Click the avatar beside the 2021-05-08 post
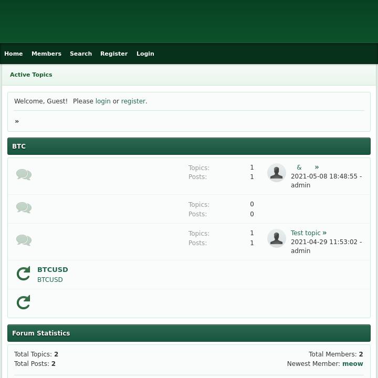 tap(277, 173)
